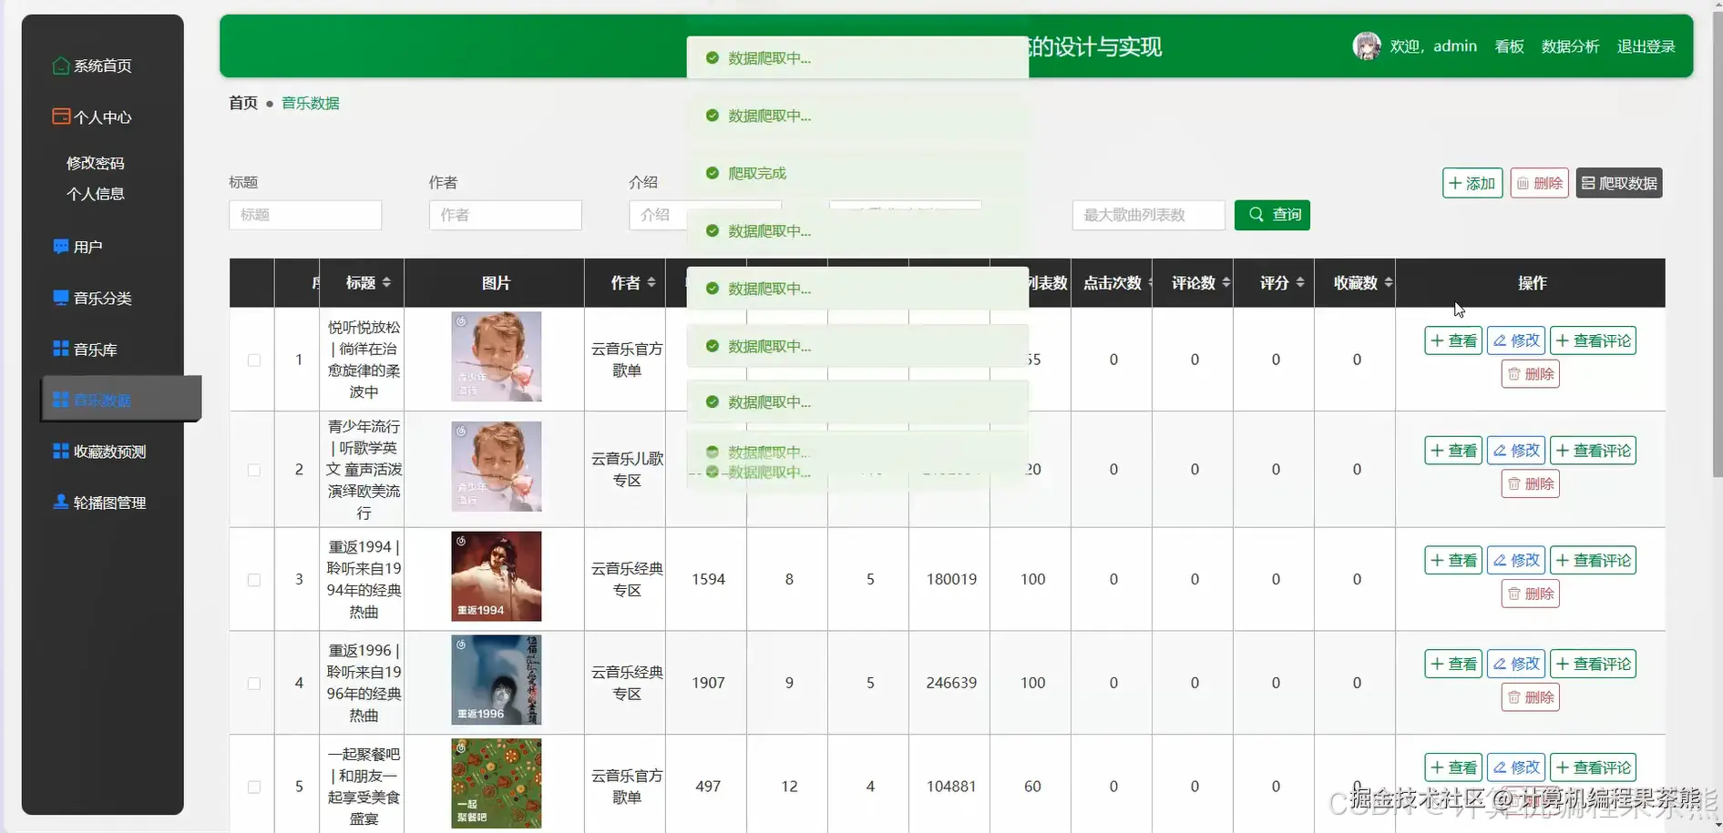1723x833 pixels.
Task: Select row 3 checkbox for 重返1994
Action: click(253, 579)
